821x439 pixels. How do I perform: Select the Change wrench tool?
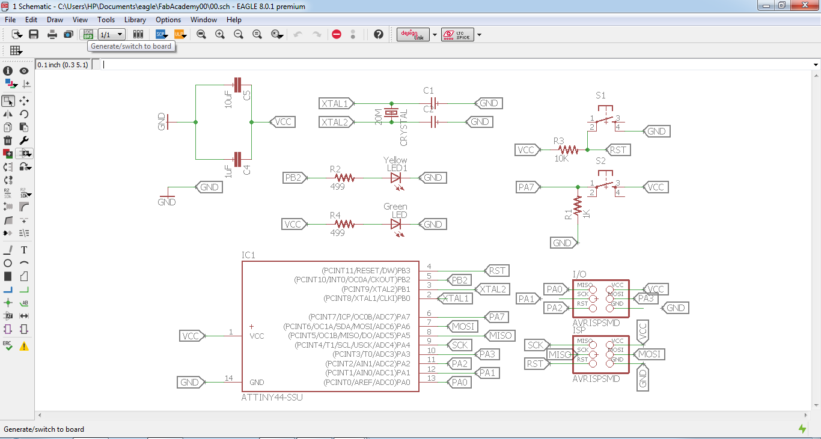click(24, 141)
